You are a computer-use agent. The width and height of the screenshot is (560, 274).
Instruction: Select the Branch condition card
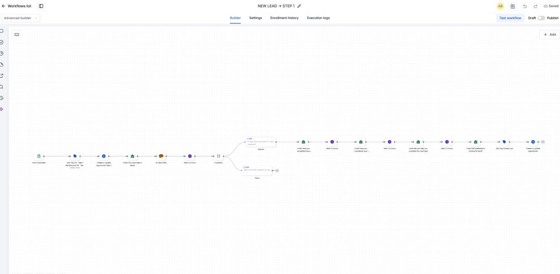(x=261, y=142)
